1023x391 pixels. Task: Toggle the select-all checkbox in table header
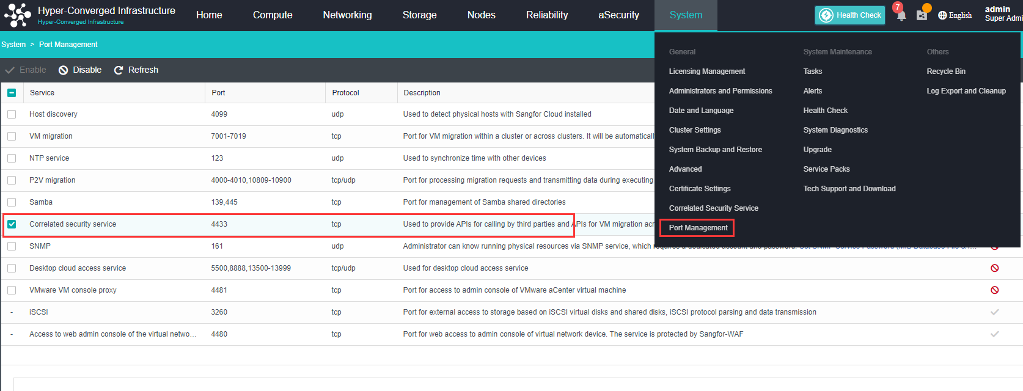click(12, 93)
